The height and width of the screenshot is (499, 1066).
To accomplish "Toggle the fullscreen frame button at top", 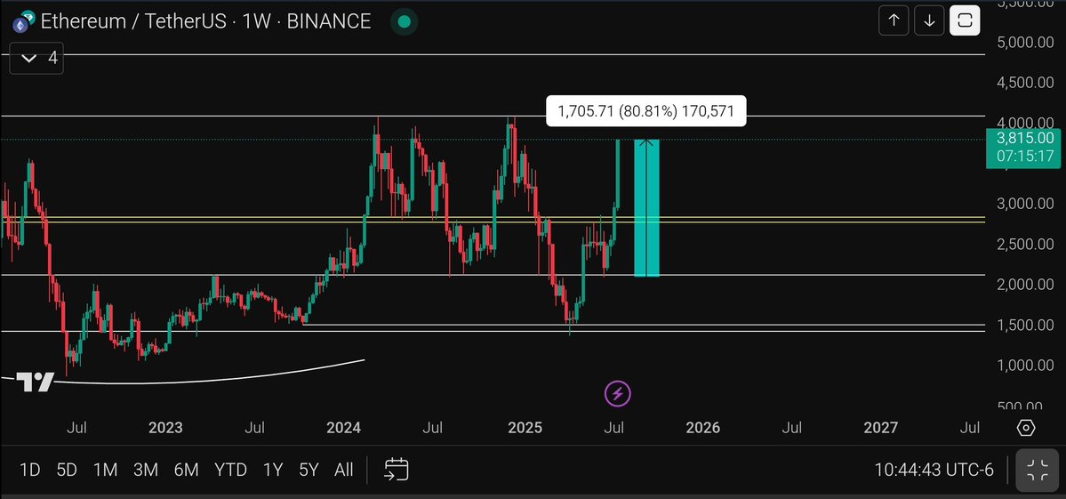I will click(x=965, y=21).
